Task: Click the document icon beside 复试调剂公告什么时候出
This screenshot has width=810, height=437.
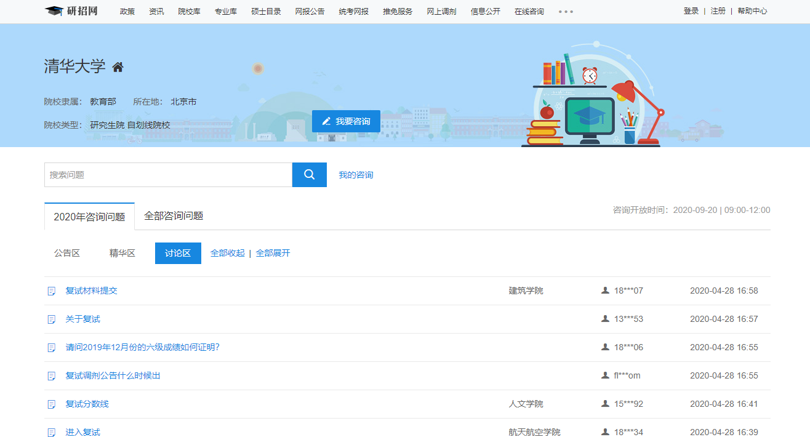Action: pos(52,376)
